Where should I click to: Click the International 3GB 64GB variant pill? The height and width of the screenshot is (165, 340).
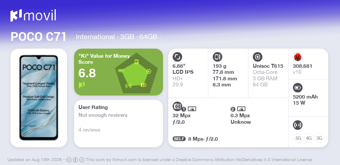116,37
